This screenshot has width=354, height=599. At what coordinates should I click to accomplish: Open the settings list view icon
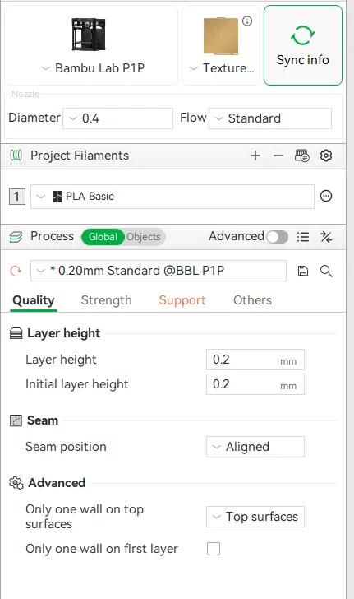point(303,237)
